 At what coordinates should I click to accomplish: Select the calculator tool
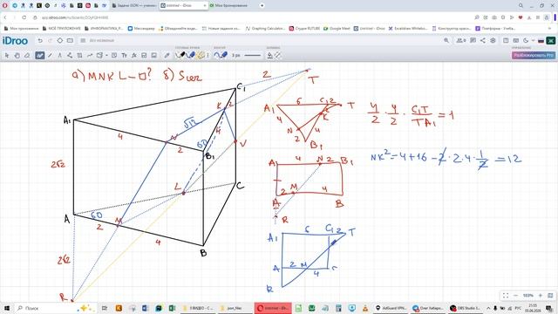(x=144, y=56)
